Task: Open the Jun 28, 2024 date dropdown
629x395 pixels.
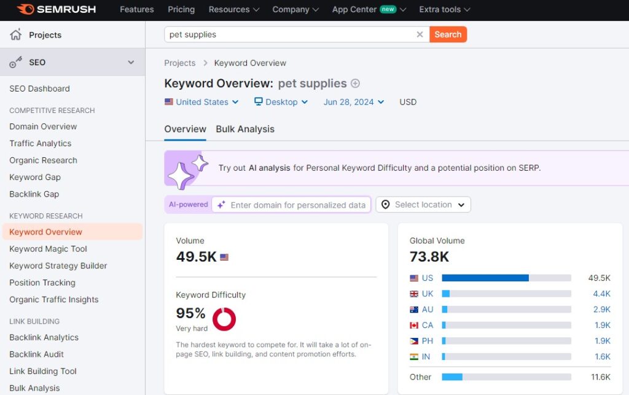Action: pyautogui.click(x=353, y=102)
